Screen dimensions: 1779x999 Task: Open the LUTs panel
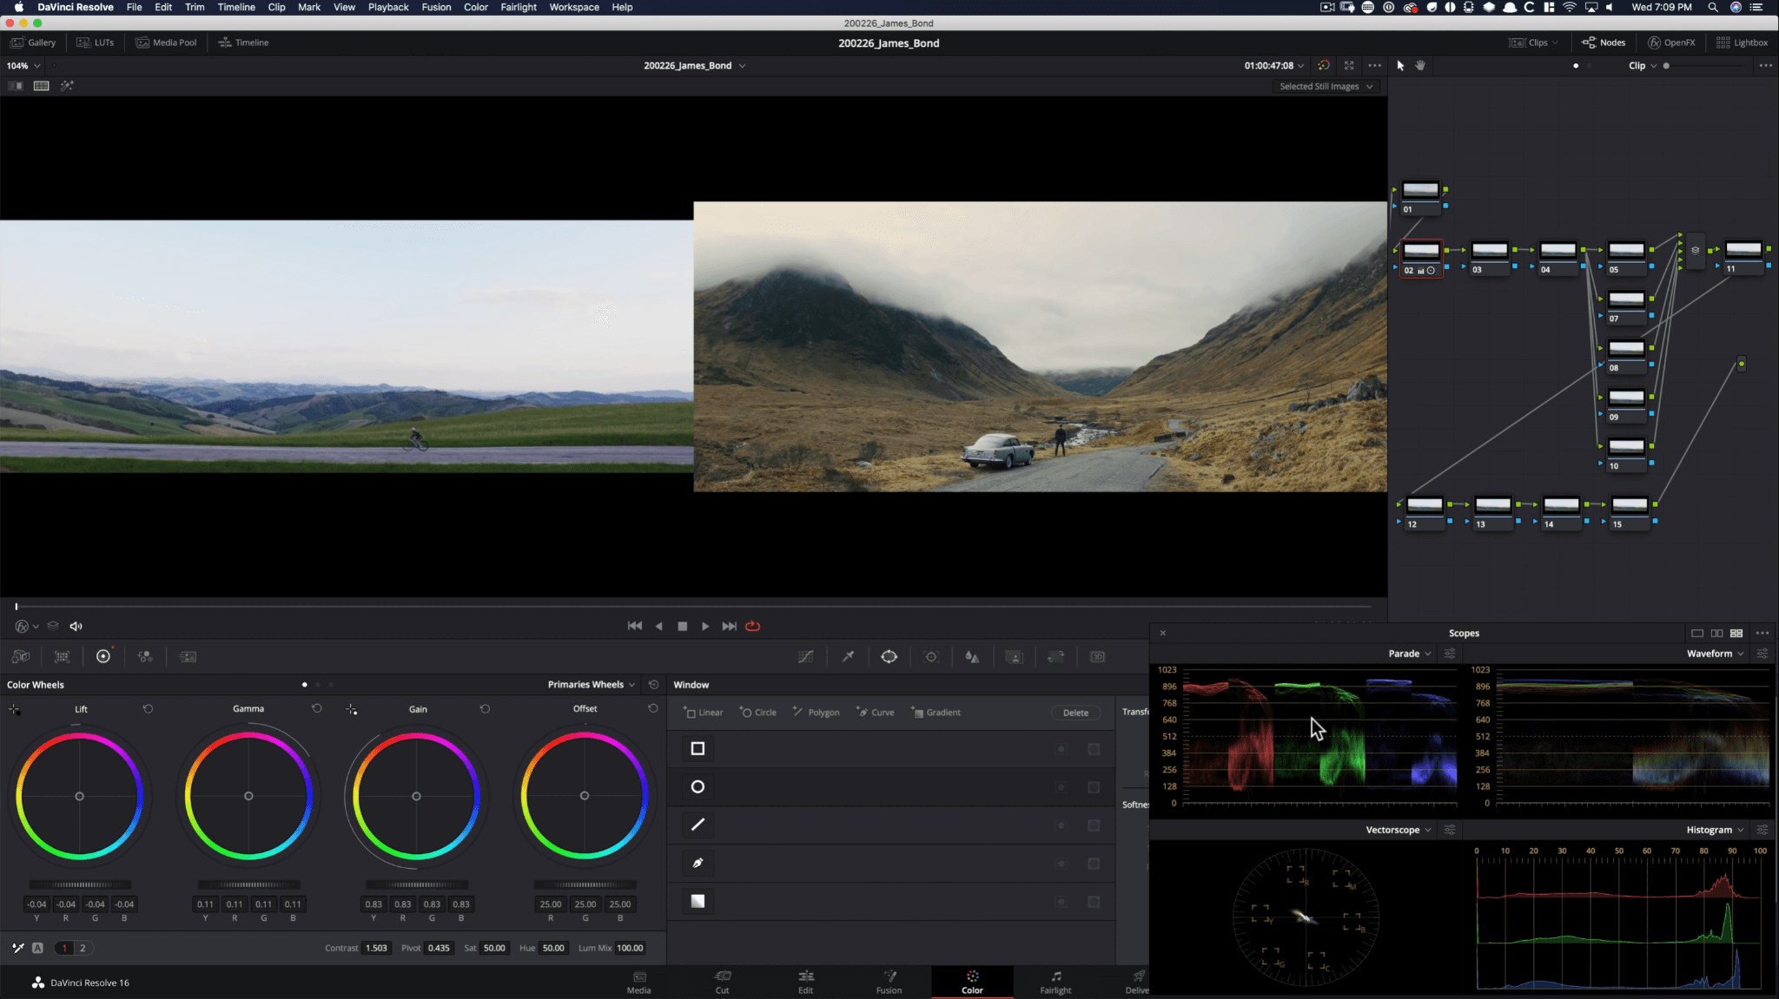(x=95, y=43)
